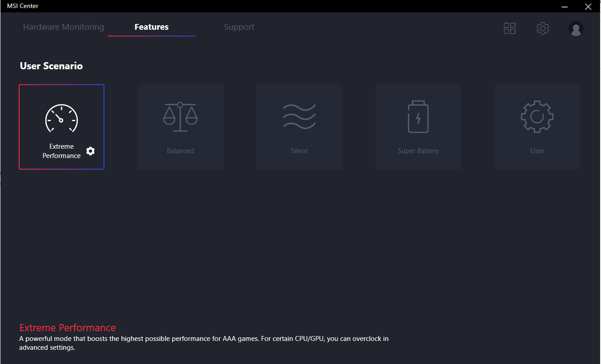Switch to the Features tab

click(x=151, y=27)
